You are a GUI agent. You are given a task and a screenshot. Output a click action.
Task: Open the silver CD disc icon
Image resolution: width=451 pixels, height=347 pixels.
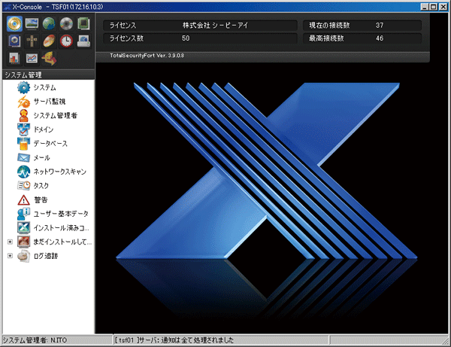pyautogui.click(x=66, y=23)
